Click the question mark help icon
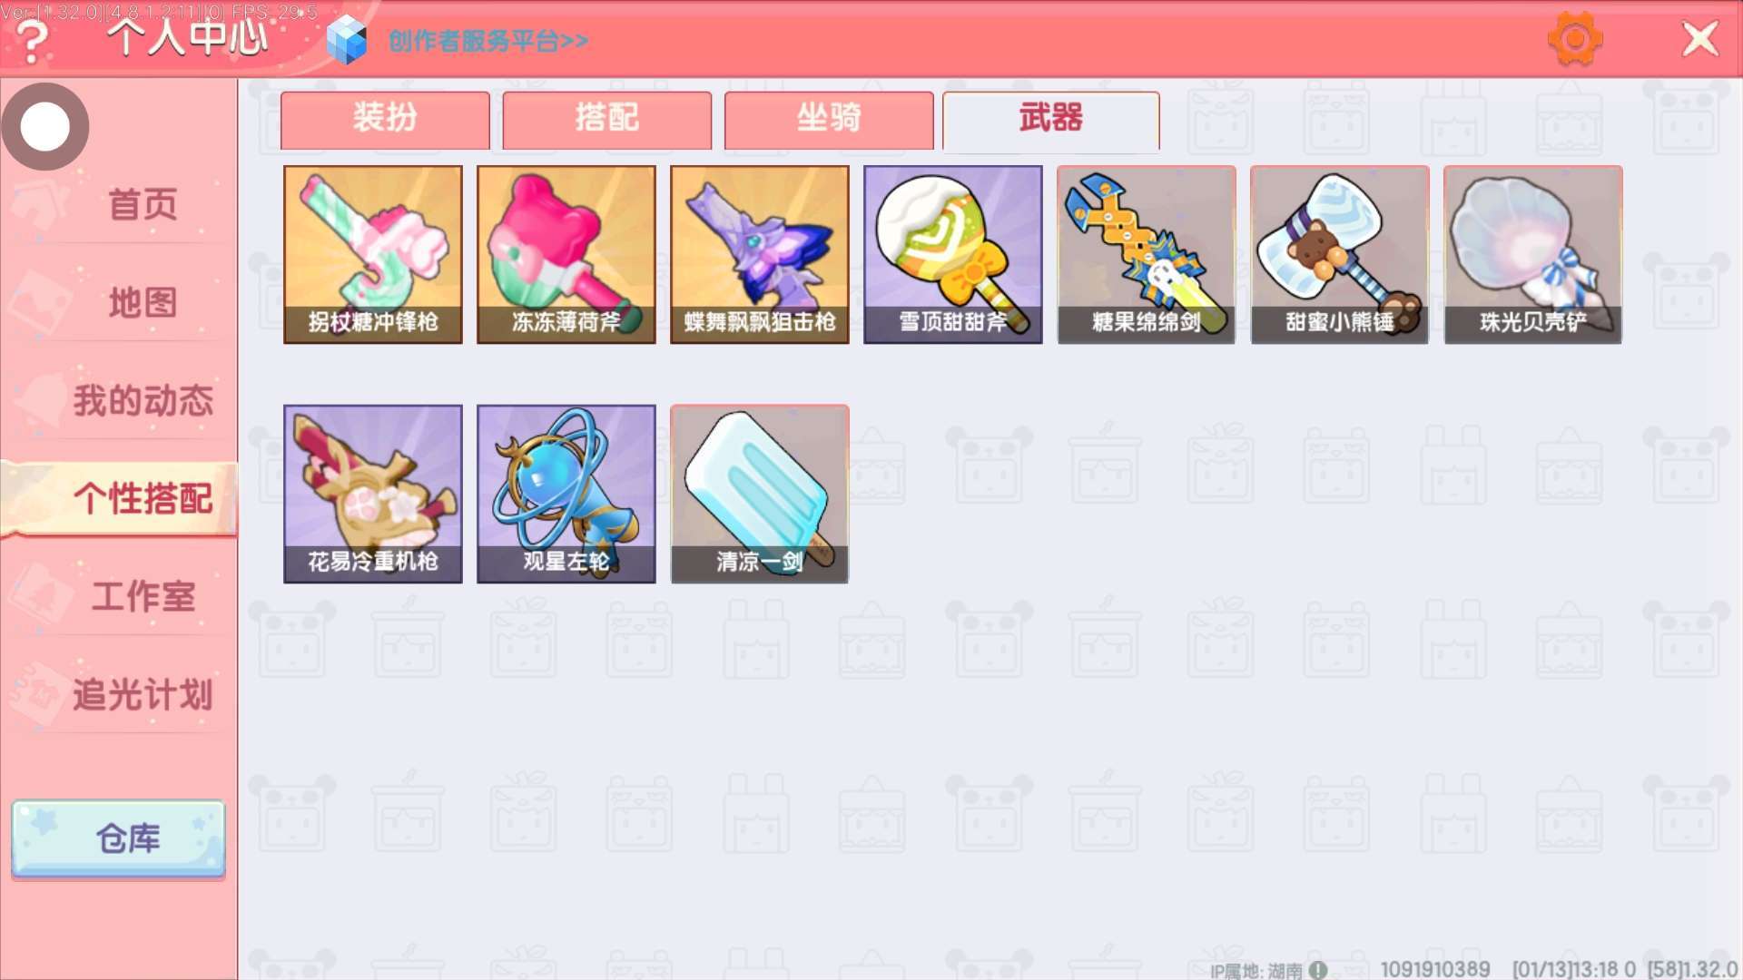Screen dimensions: 1743x980 [x=34, y=41]
